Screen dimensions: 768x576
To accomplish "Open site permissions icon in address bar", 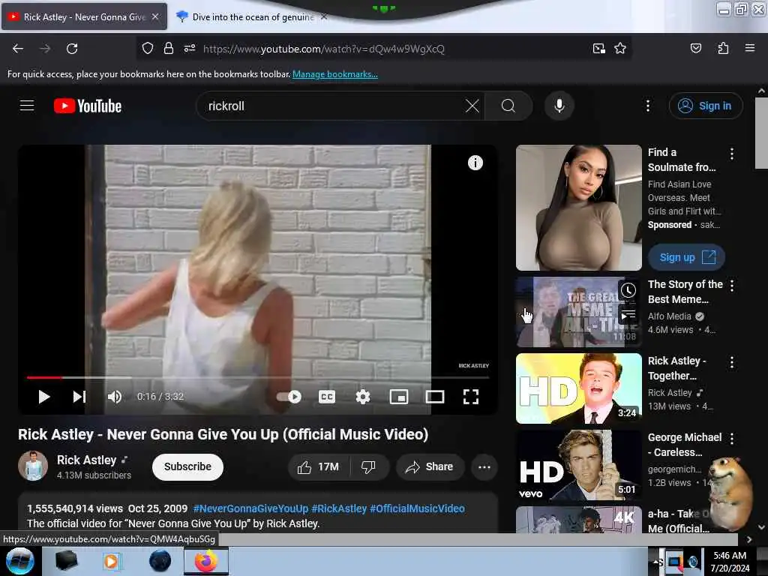I will pyautogui.click(x=190, y=49).
